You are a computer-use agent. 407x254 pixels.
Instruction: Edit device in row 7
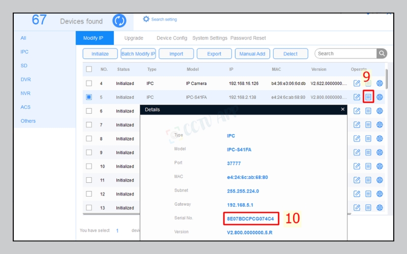click(357, 124)
